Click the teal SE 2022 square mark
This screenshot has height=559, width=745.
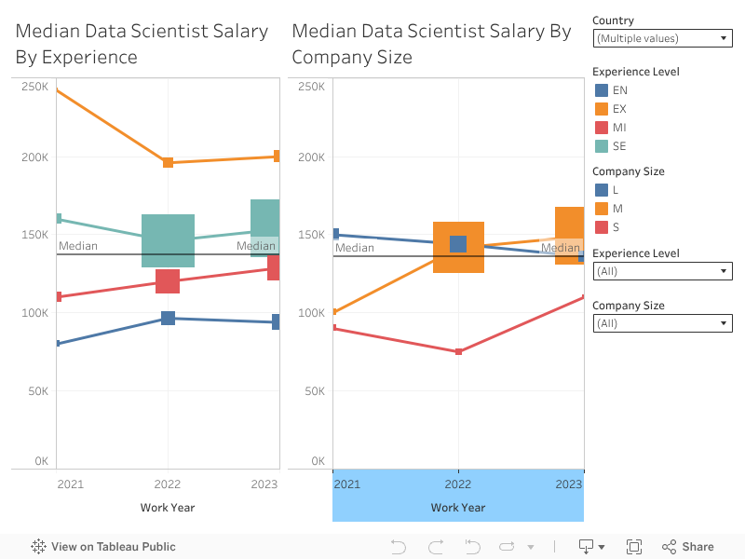click(x=168, y=240)
